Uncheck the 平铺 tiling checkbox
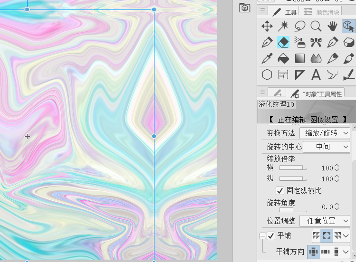The width and height of the screenshot is (356, 262). pyautogui.click(x=271, y=235)
